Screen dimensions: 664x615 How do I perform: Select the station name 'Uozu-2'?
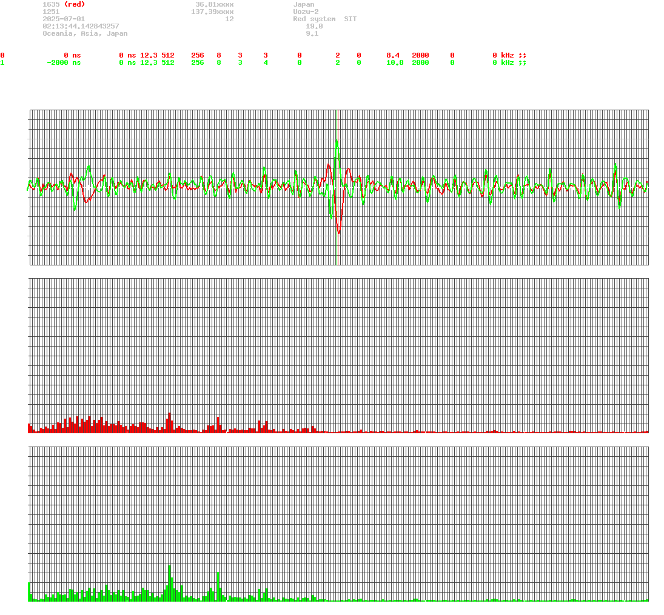click(x=306, y=12)
